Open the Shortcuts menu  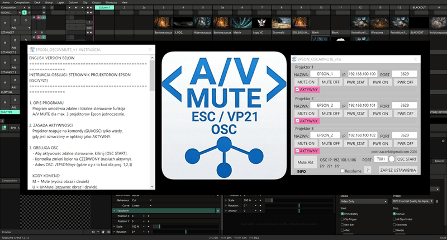(x=111, y=2)
